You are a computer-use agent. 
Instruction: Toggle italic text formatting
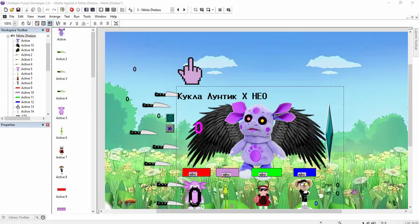point(71,23)
